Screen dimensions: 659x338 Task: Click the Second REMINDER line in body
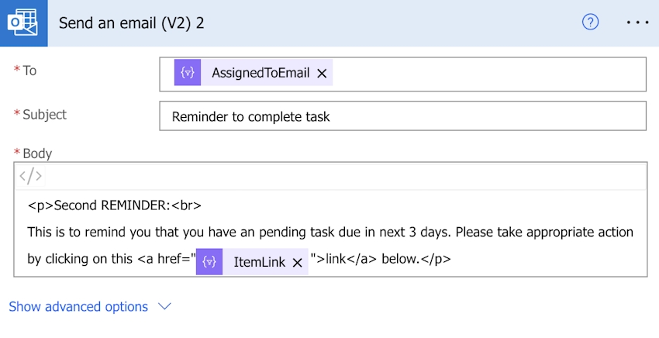click(115, 206)
